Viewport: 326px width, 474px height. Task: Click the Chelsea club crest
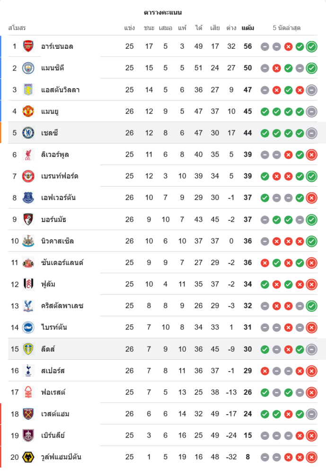click(28, 133)
